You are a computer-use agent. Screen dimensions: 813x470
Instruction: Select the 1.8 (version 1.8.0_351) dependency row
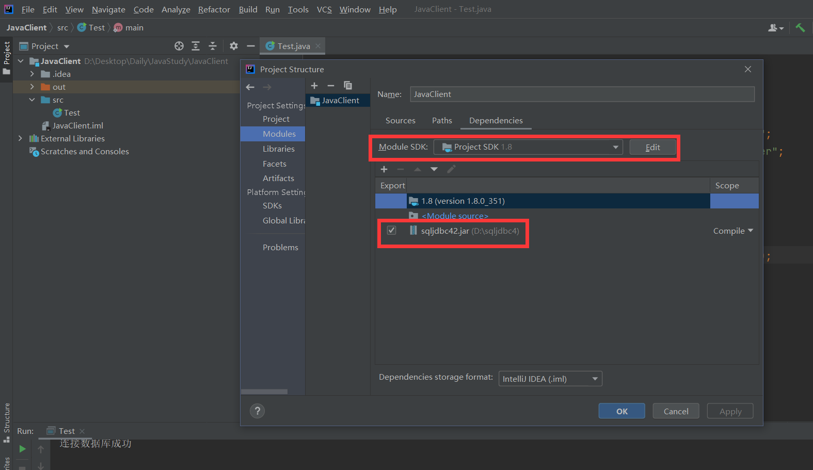pos(567,201)
